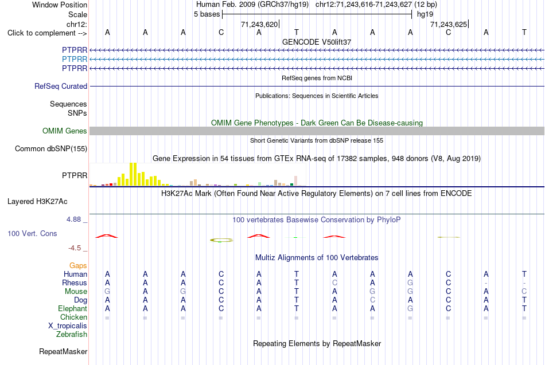Open the GENCODE V50lift37 track title
Screen dimensions: 545x365
pyautogui.click(x=317, y=42)
